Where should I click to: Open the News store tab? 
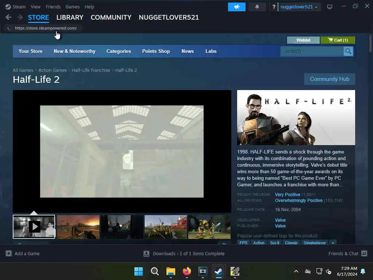coord(188,51)
